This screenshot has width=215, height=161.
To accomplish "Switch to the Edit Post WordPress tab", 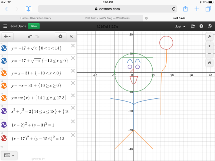I will pyautogui.click(x=107, y=18).
